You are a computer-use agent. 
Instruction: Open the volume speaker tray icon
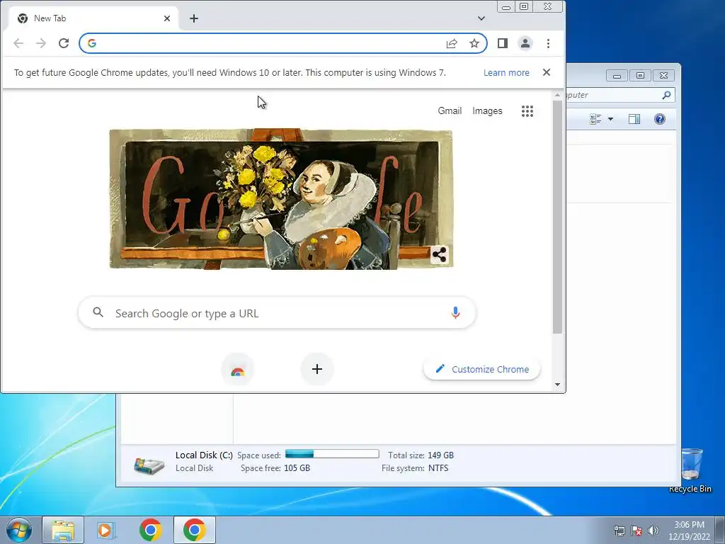653,531
